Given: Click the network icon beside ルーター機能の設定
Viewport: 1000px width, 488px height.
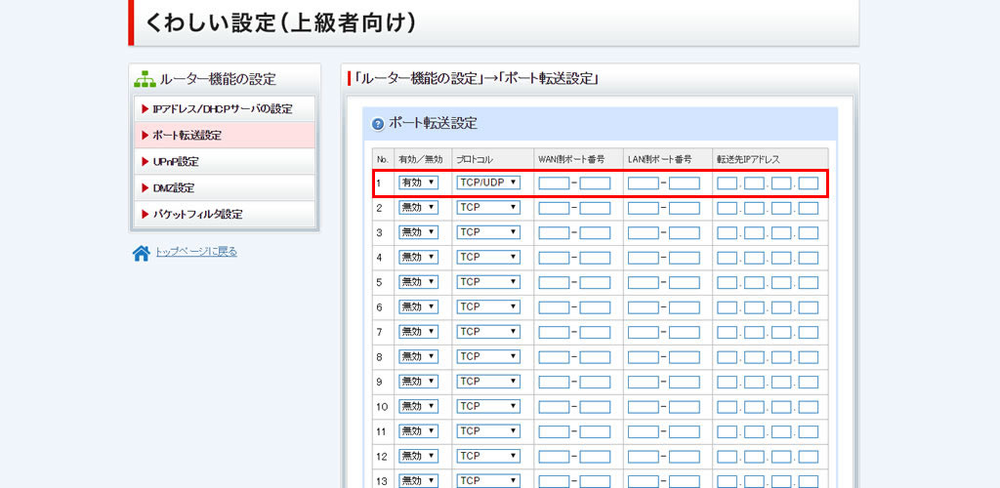Looking at the screenshot, I should [x=145, y=79].
